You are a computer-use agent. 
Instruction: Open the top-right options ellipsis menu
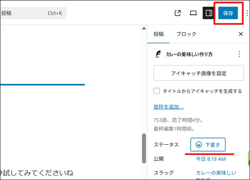point(247,13)
